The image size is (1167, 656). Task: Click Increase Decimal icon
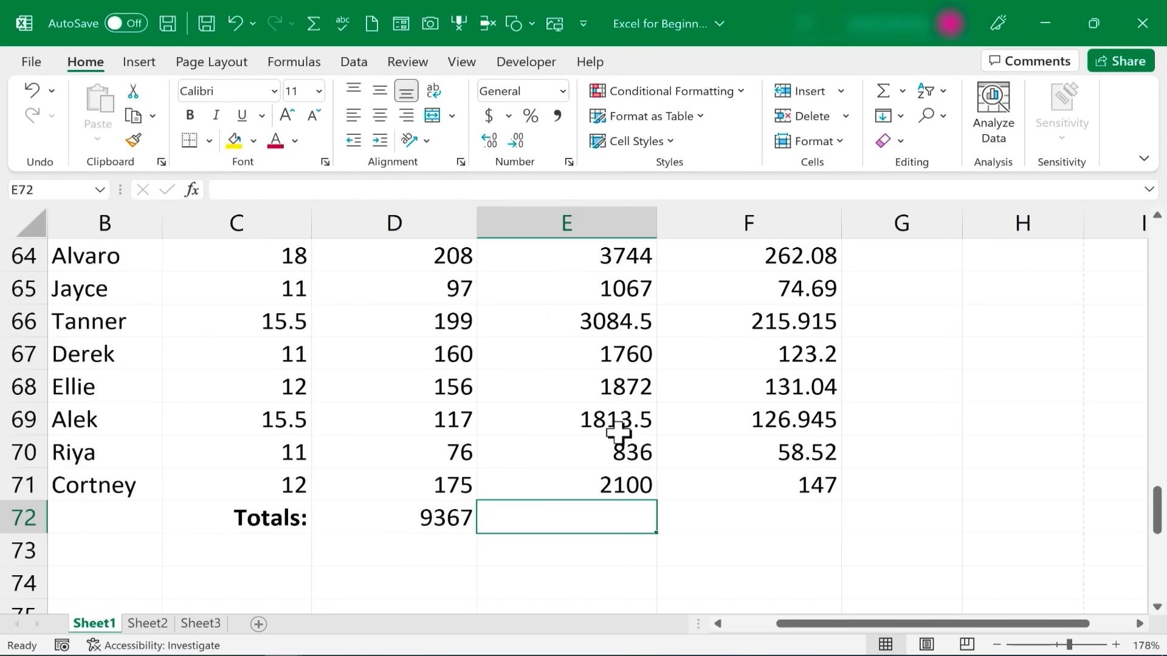[489, 141]
